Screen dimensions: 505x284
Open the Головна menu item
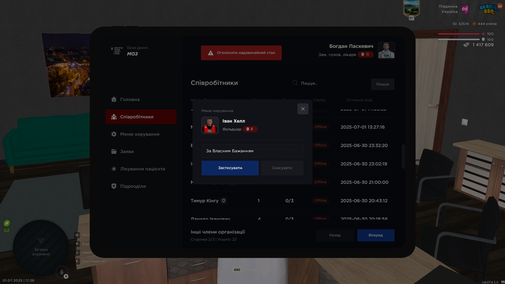pyautogui.click(x=141, y=99)
